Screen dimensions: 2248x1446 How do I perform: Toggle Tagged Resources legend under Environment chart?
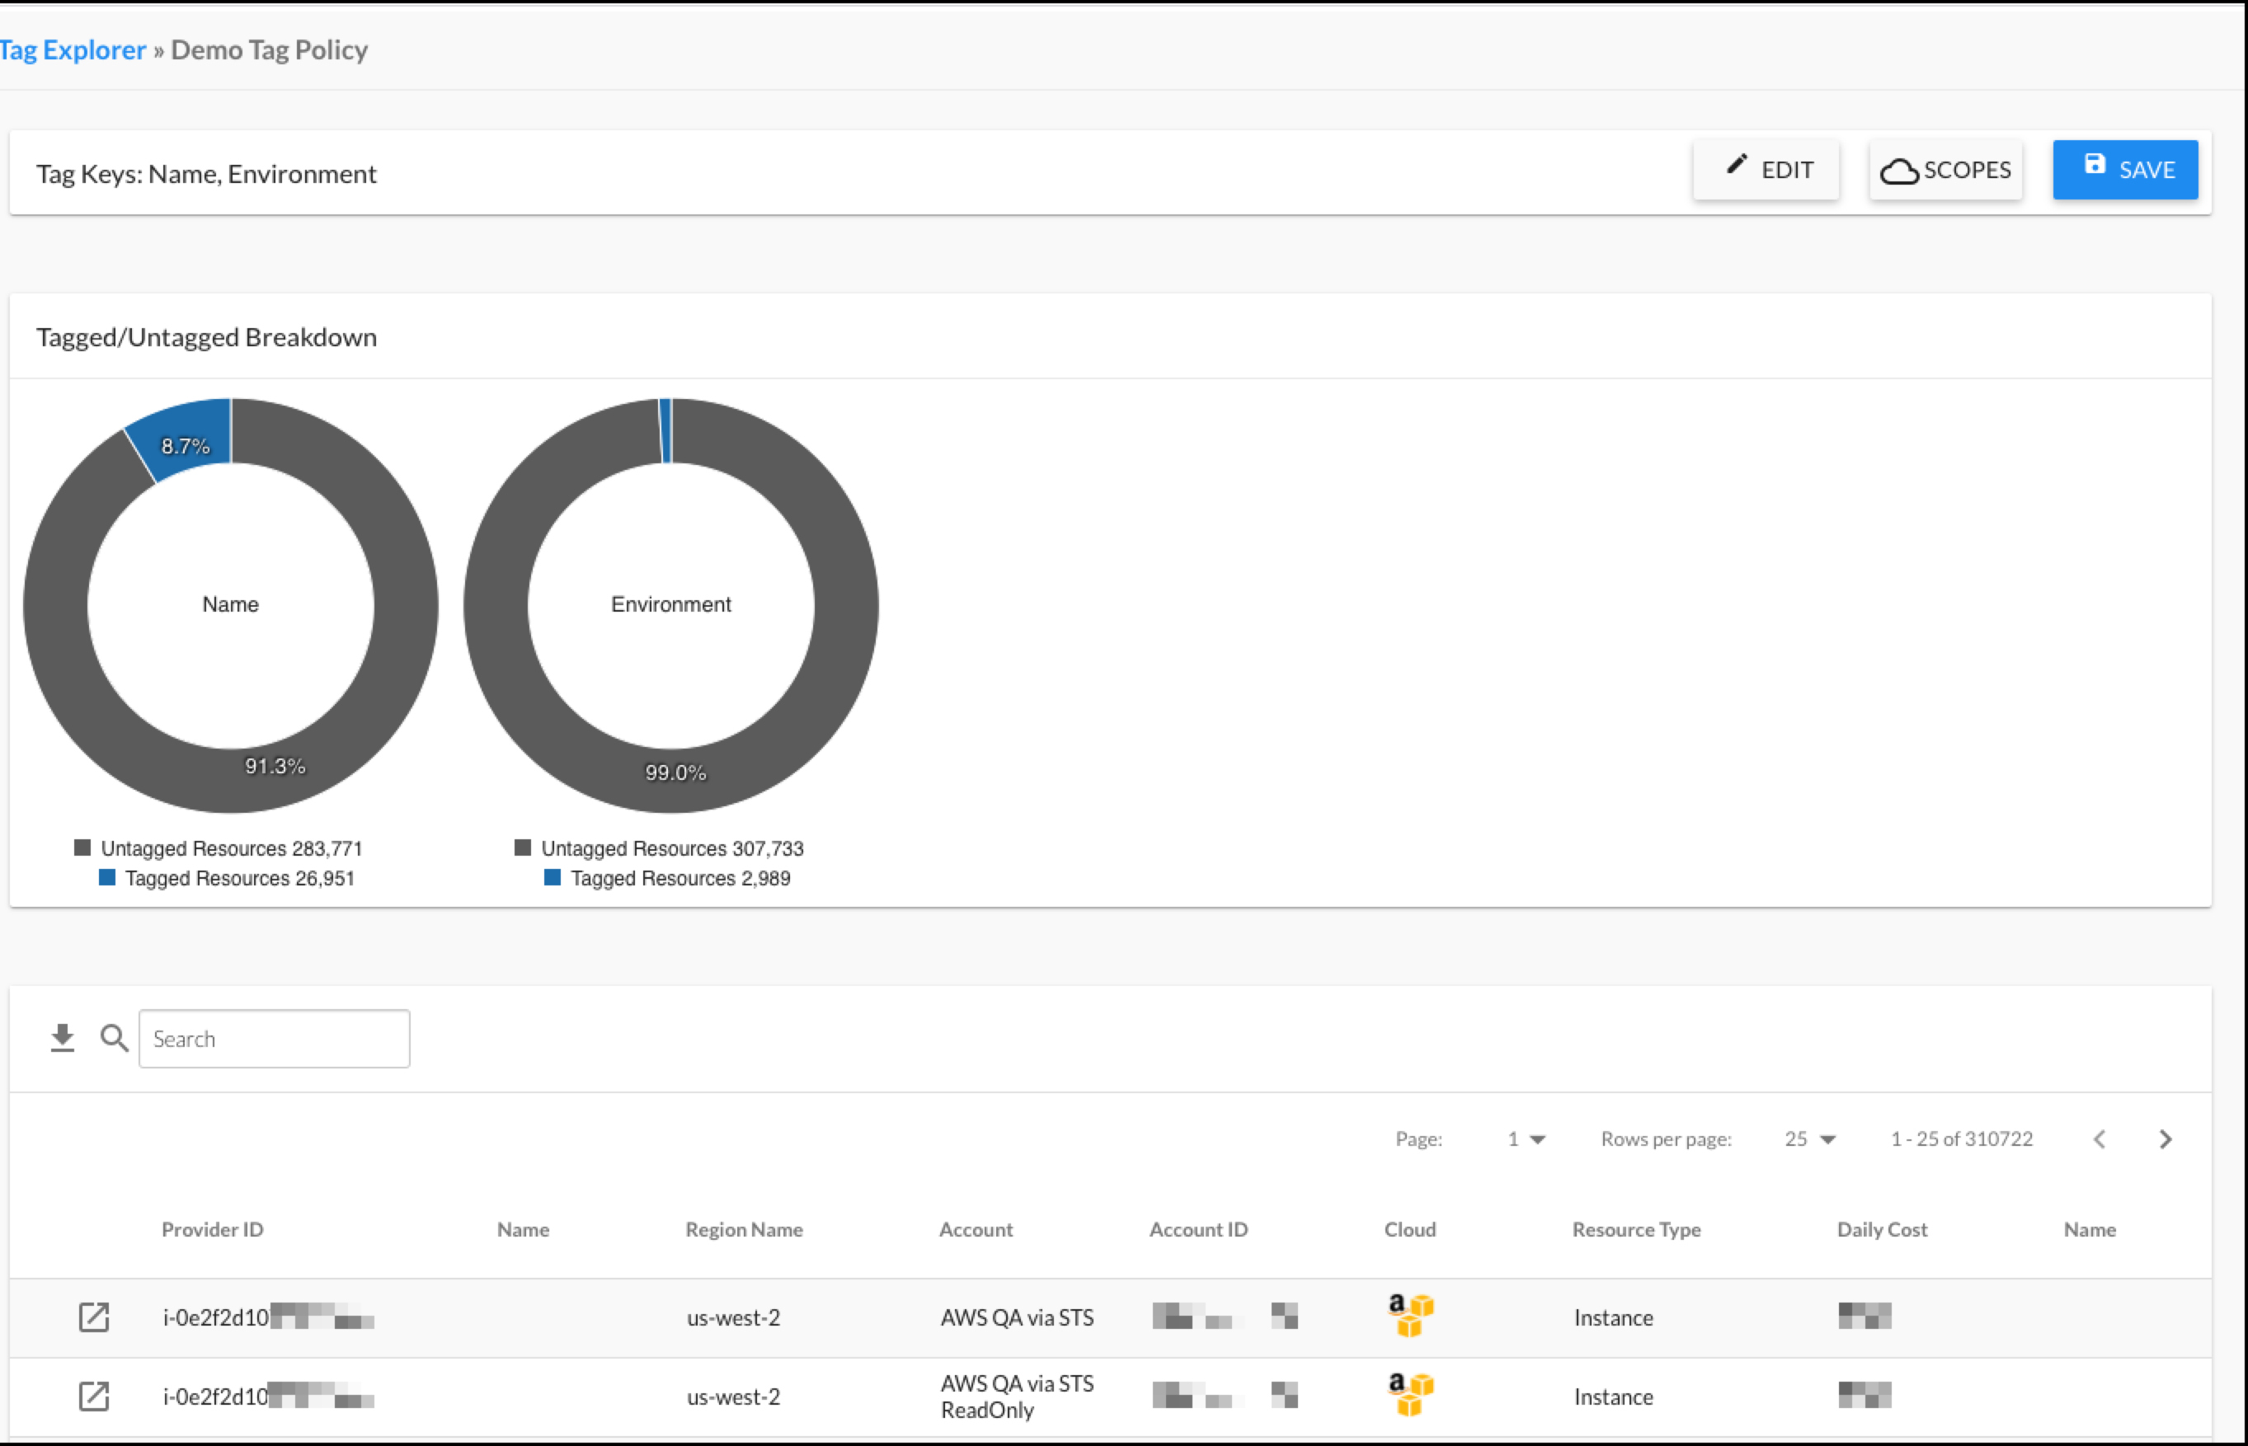point(668,878)
